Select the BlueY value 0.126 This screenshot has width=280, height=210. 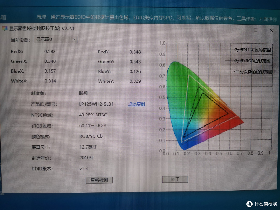click(x=135, y=72)
